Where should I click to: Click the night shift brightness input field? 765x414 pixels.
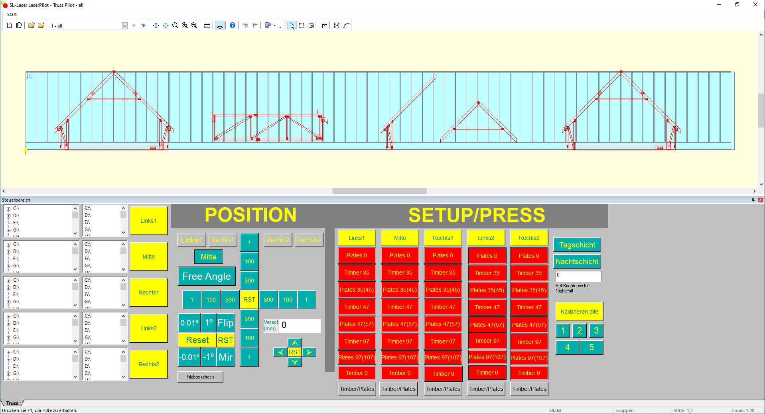[x=578, y=276]
